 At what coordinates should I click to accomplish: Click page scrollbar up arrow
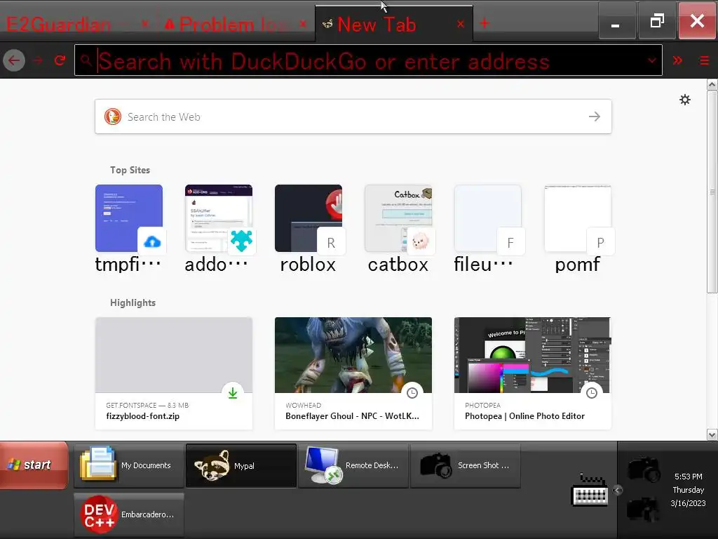click(x=712, y=85)
